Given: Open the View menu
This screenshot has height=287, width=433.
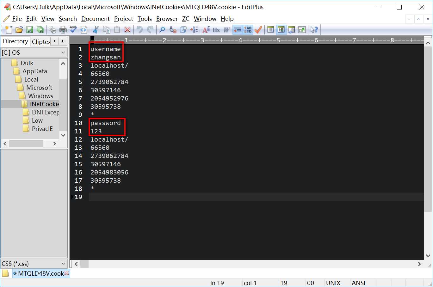Looking at the screenshot, I should pos(48,19).
